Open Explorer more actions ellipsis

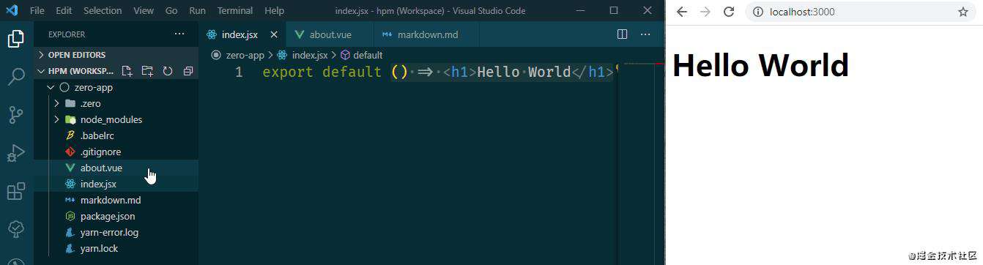coord(179,34)
